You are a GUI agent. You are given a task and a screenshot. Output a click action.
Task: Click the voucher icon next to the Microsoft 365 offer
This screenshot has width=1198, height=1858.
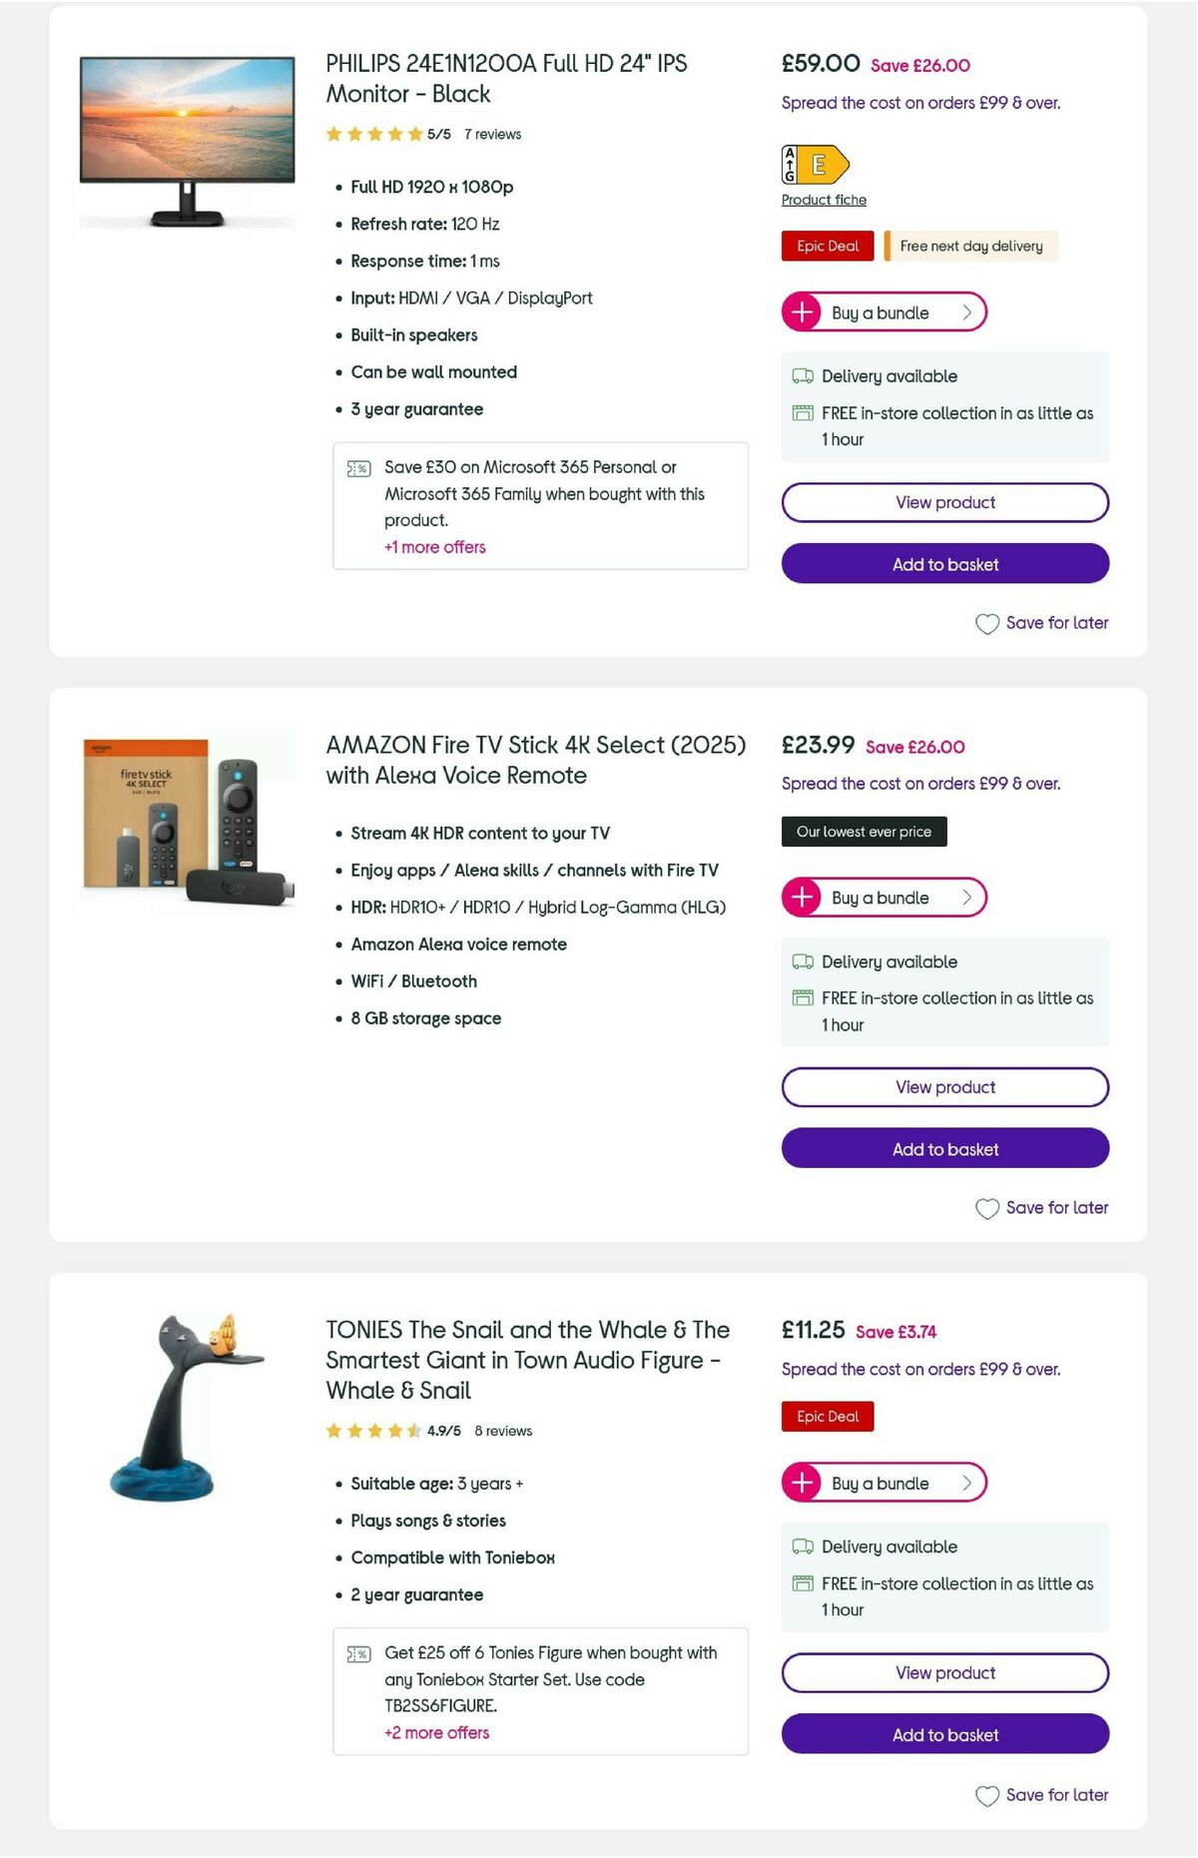pos(358,468)
